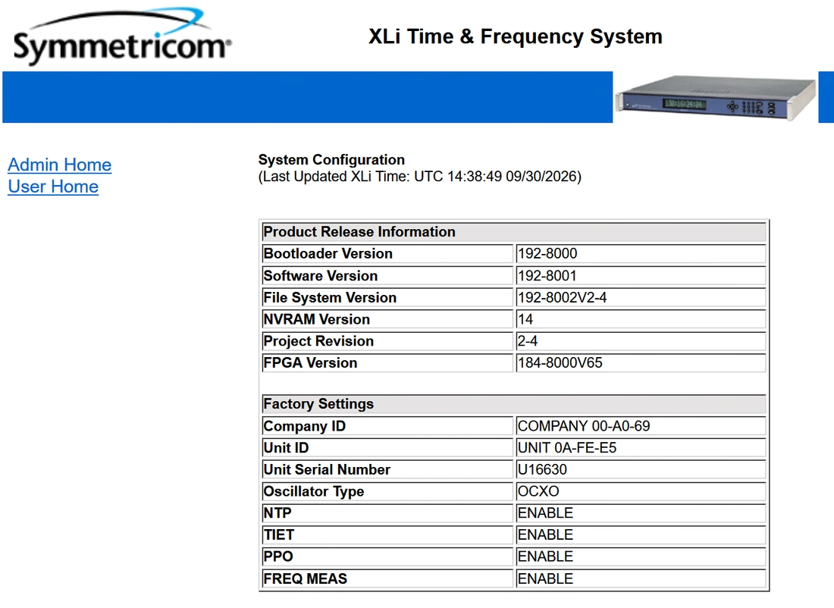Click the ENABLE value in the TIET row
834x608 pixels.
[x=545, y=534]
